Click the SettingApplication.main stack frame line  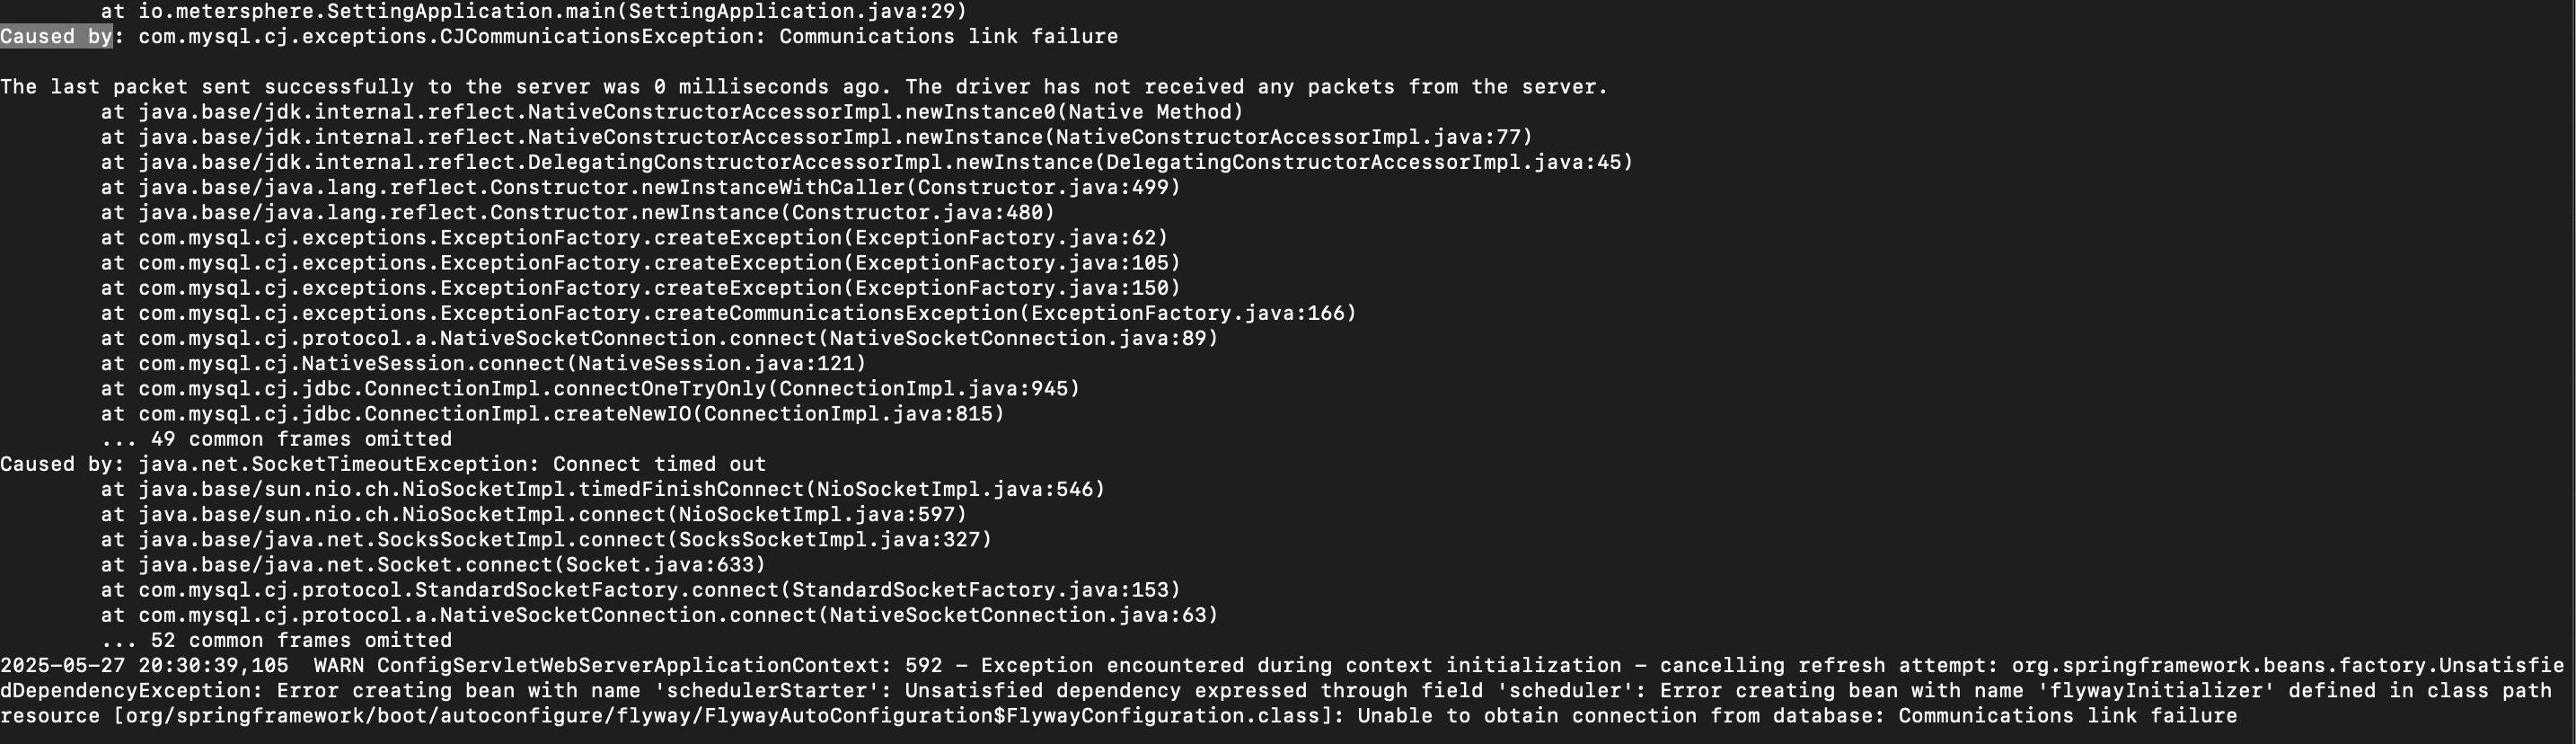tap(534, 12)
